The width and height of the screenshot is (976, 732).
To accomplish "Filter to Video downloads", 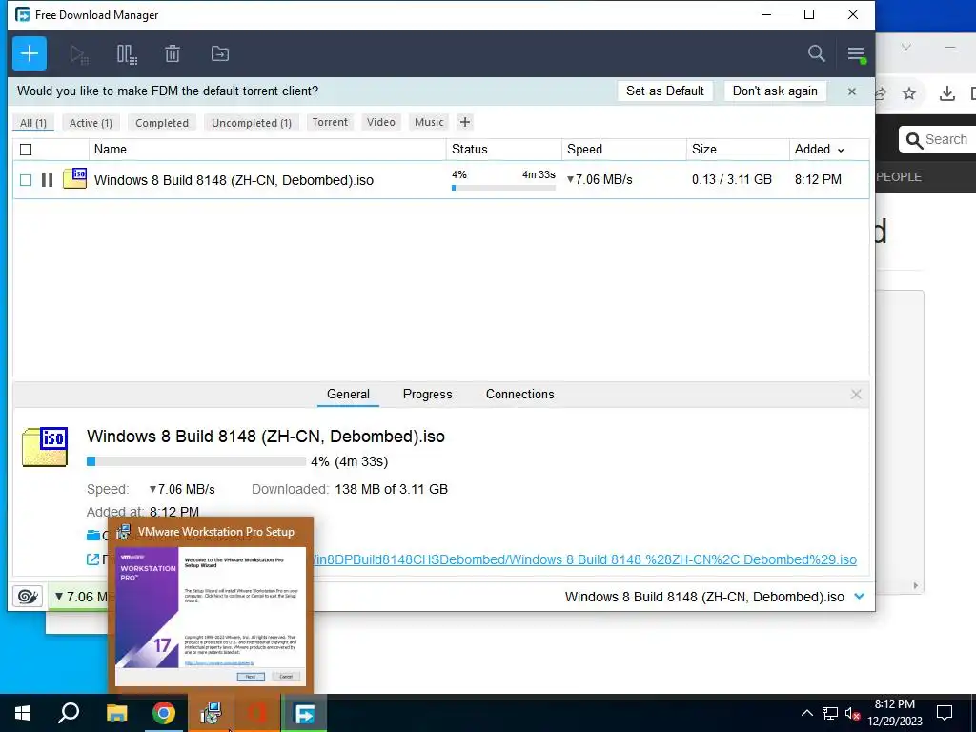I will click(x=381, y=122).
